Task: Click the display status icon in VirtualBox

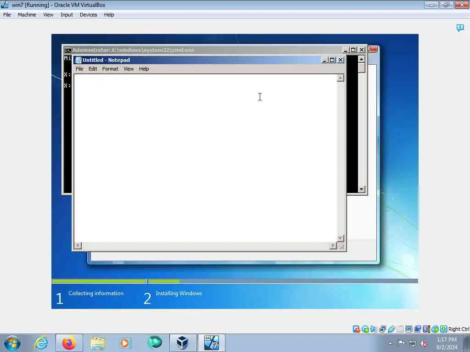Action: tap(408, 329)
